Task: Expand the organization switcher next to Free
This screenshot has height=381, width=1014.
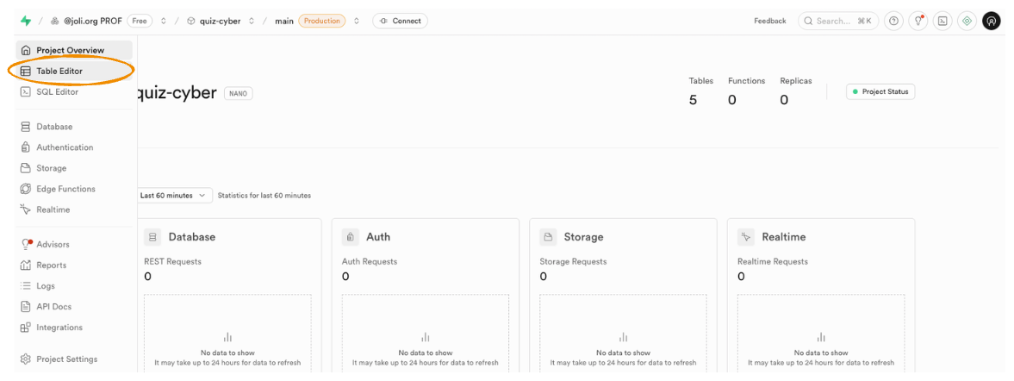Action: pos(164,21)
